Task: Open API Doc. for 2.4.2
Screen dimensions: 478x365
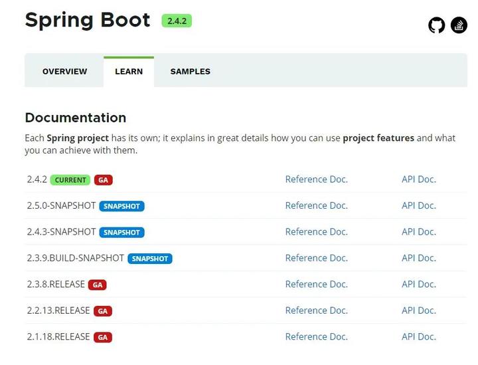Action: click(418, 179)
